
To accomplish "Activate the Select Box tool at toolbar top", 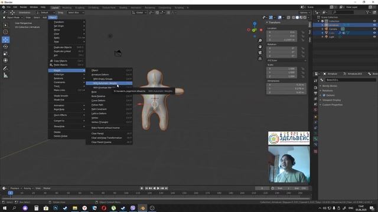I will [x=5, y=25].
